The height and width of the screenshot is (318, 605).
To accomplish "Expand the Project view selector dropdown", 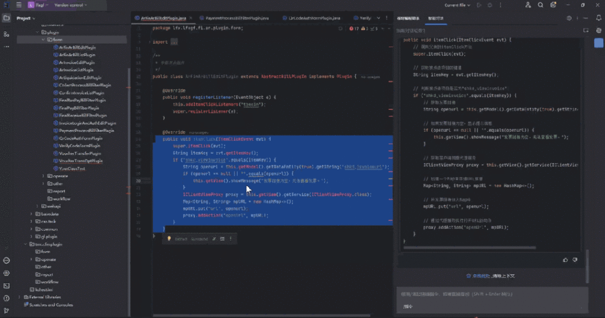I will point(27,18).
